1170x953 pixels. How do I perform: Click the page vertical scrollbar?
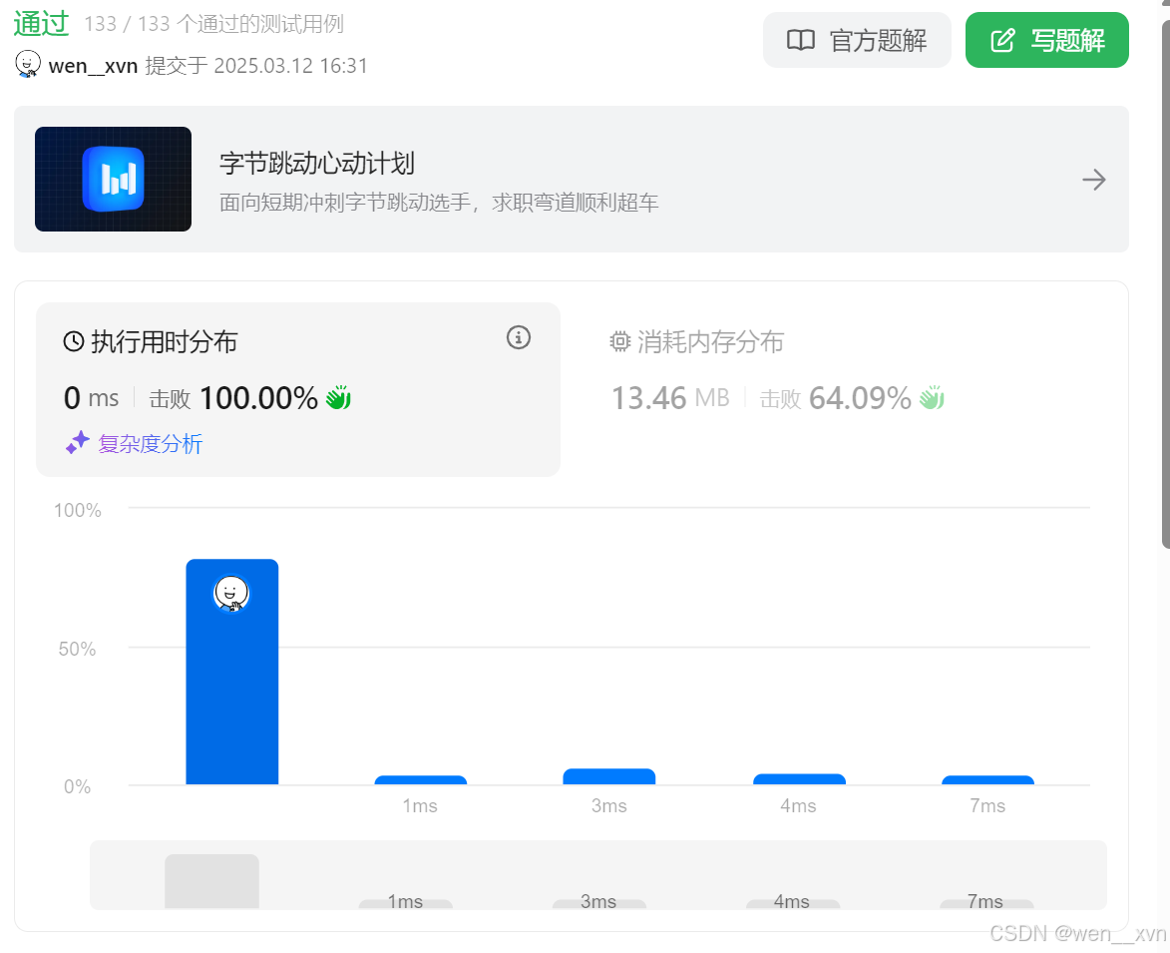tap(1166, 283)
